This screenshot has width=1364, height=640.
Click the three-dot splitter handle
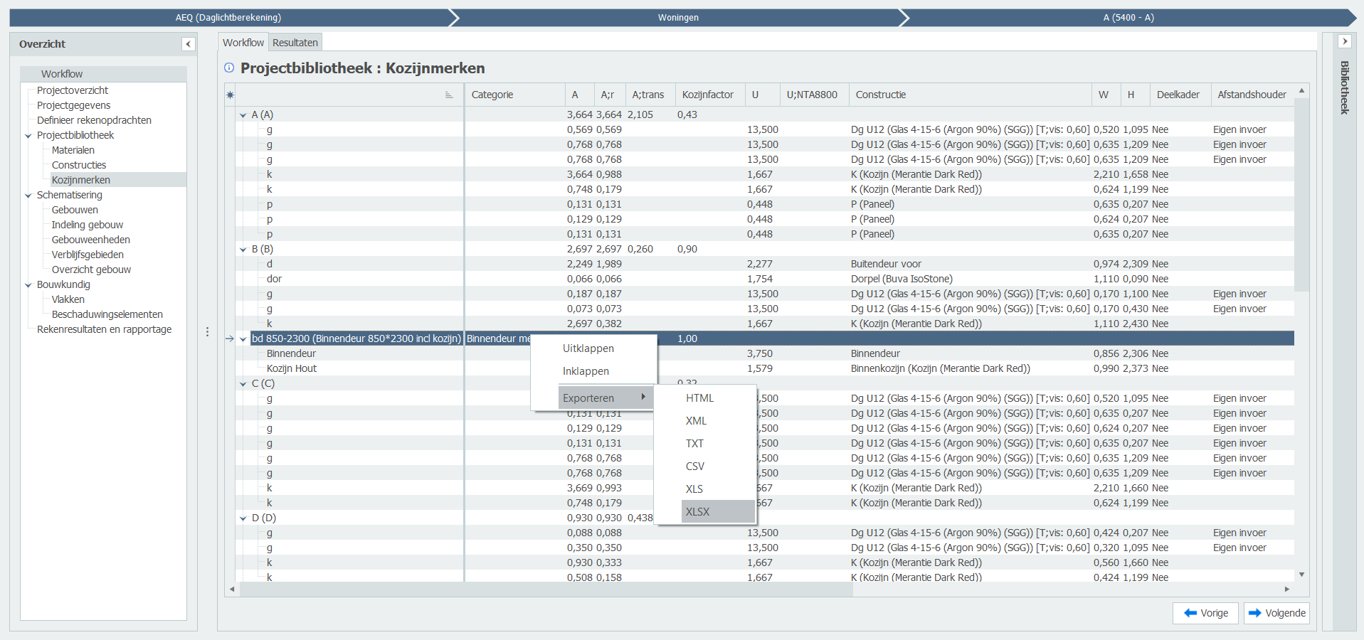point(207,332)
